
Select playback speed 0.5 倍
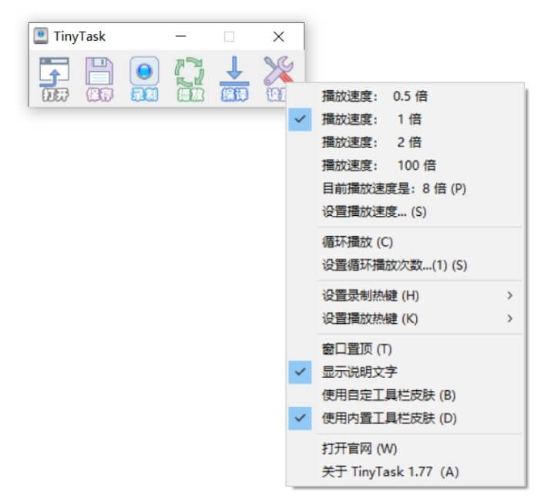coord(405,96)
